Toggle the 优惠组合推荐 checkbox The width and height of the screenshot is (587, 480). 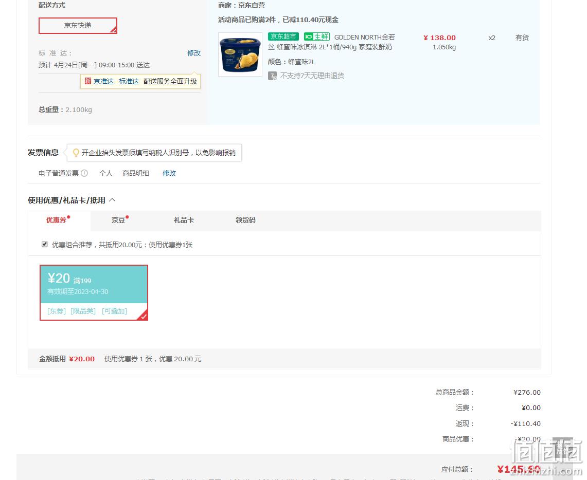(45, 245)
